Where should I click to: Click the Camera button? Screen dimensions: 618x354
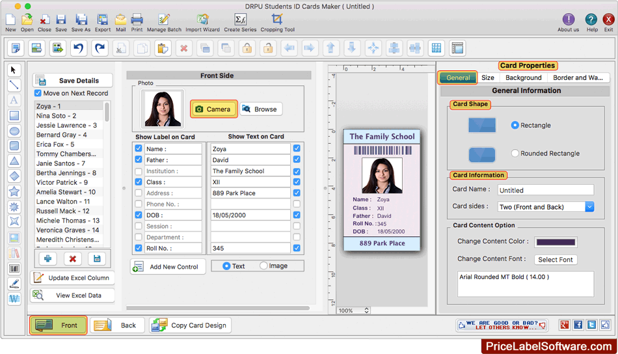tap(213, 109)
